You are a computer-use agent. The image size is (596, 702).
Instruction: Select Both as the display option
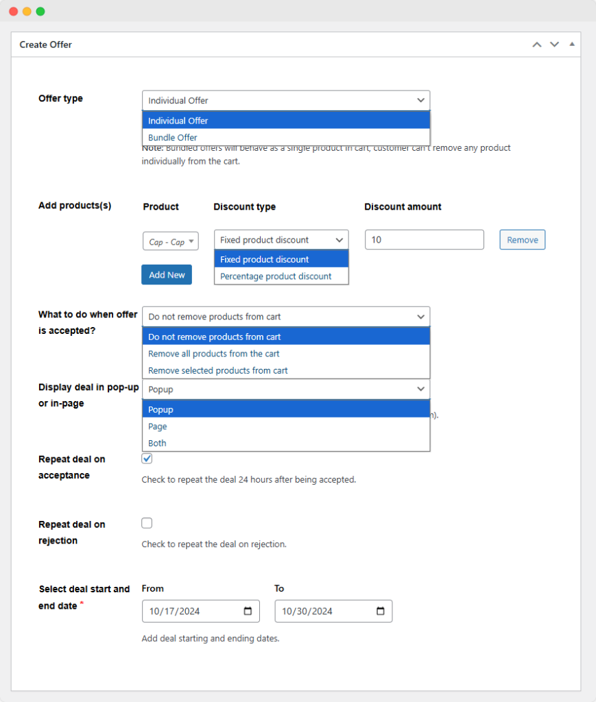coord(157,443)
